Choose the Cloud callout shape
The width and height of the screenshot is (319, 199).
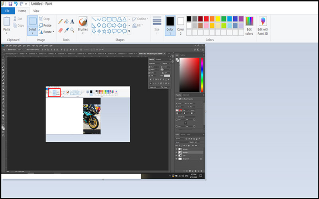coord(124,31)
